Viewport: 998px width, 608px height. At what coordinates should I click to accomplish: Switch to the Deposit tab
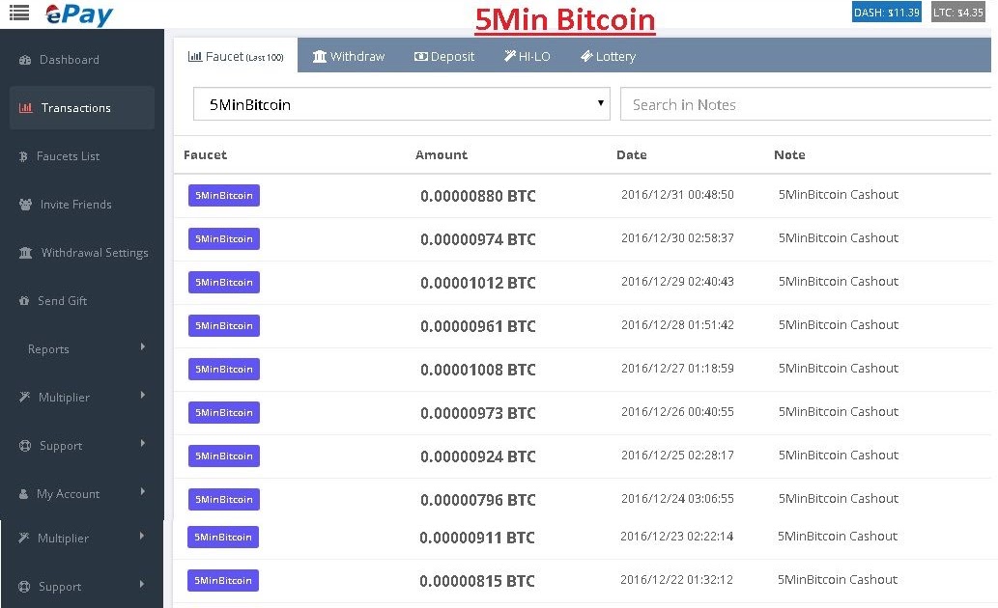(x=444, y=56)
